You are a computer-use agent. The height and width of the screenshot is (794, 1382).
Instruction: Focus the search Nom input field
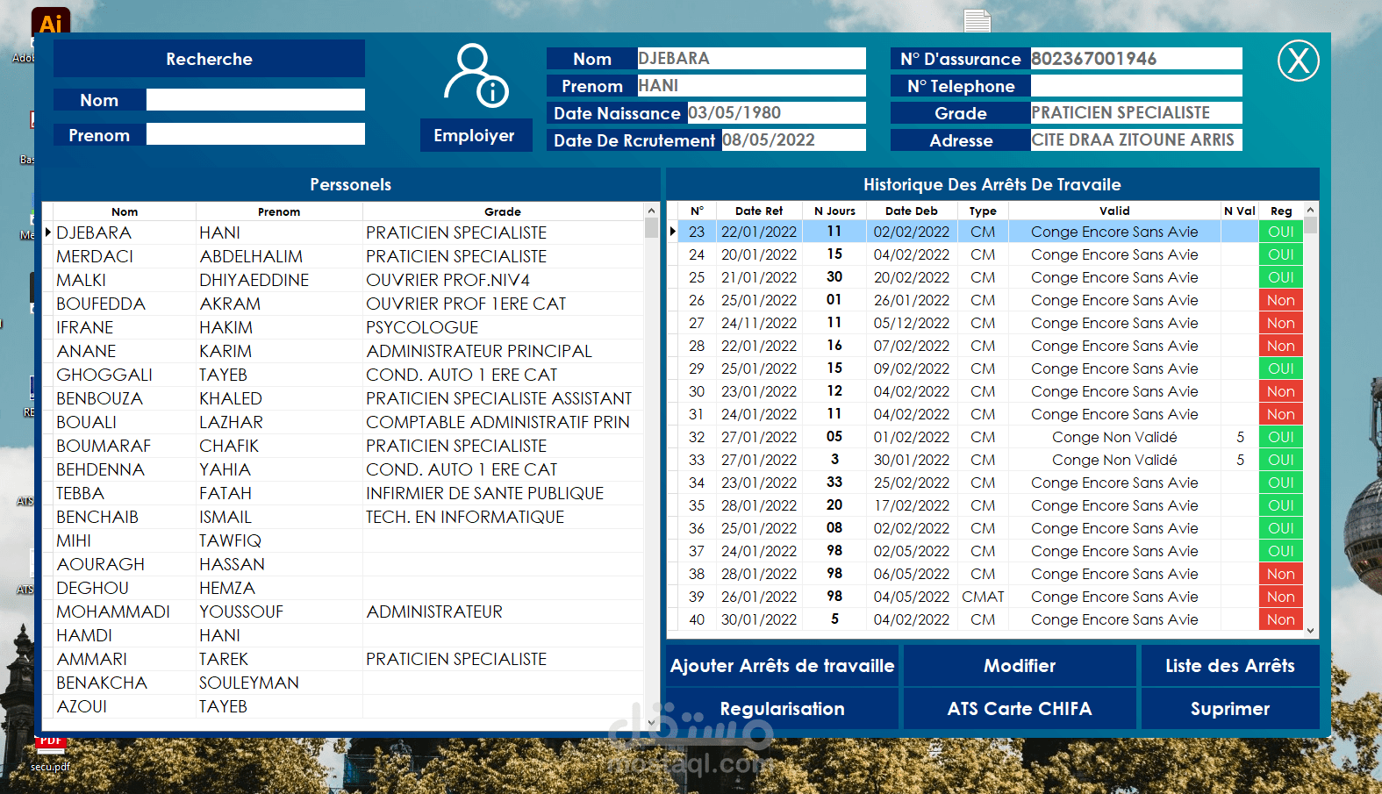(255, 100)
